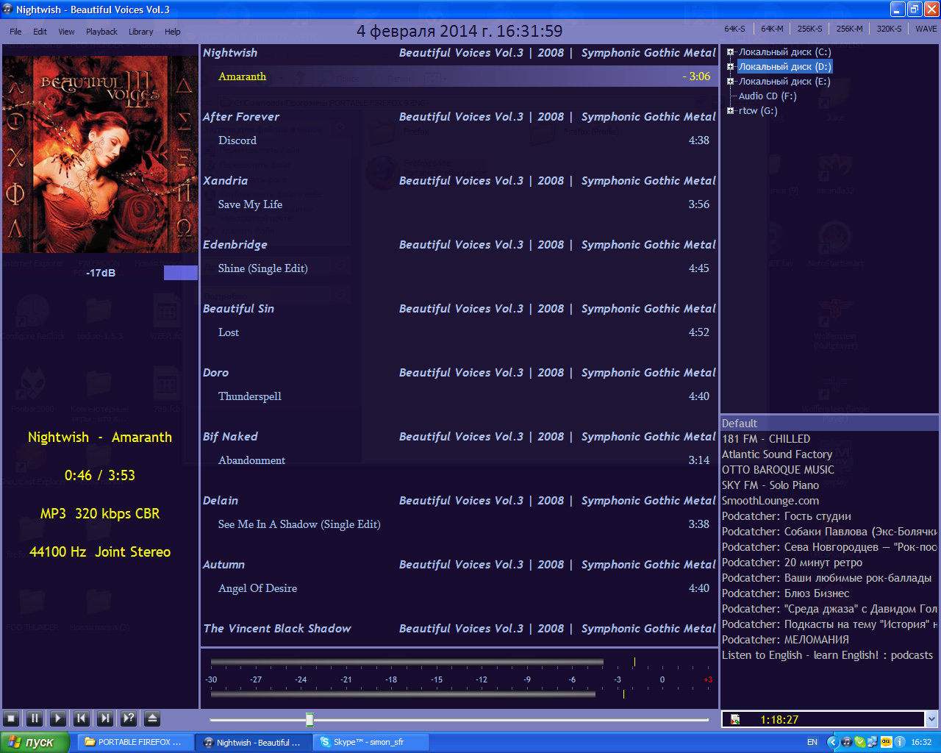Click the Eject/Open button
Viewport: 941px width, 753px height.
point(152,718)
